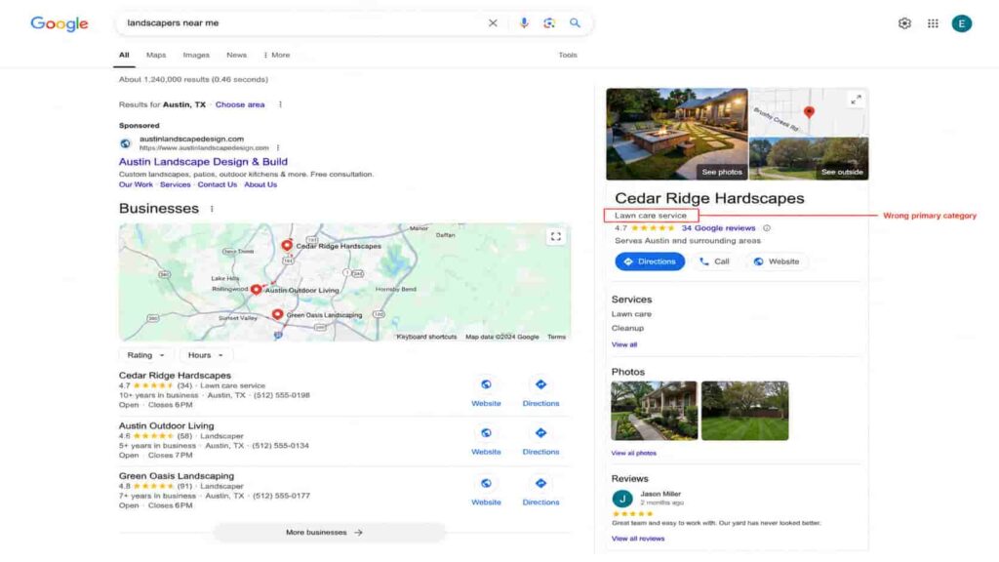
Task: Click the Keyboard shortcuts map link
Action: [427, 337]
